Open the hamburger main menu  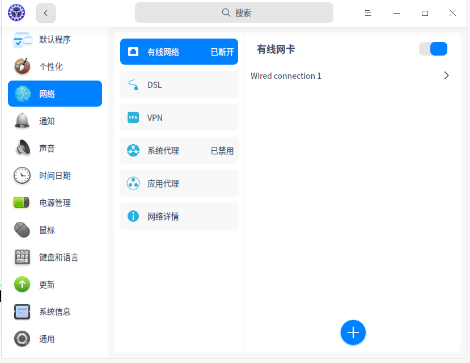368,13
